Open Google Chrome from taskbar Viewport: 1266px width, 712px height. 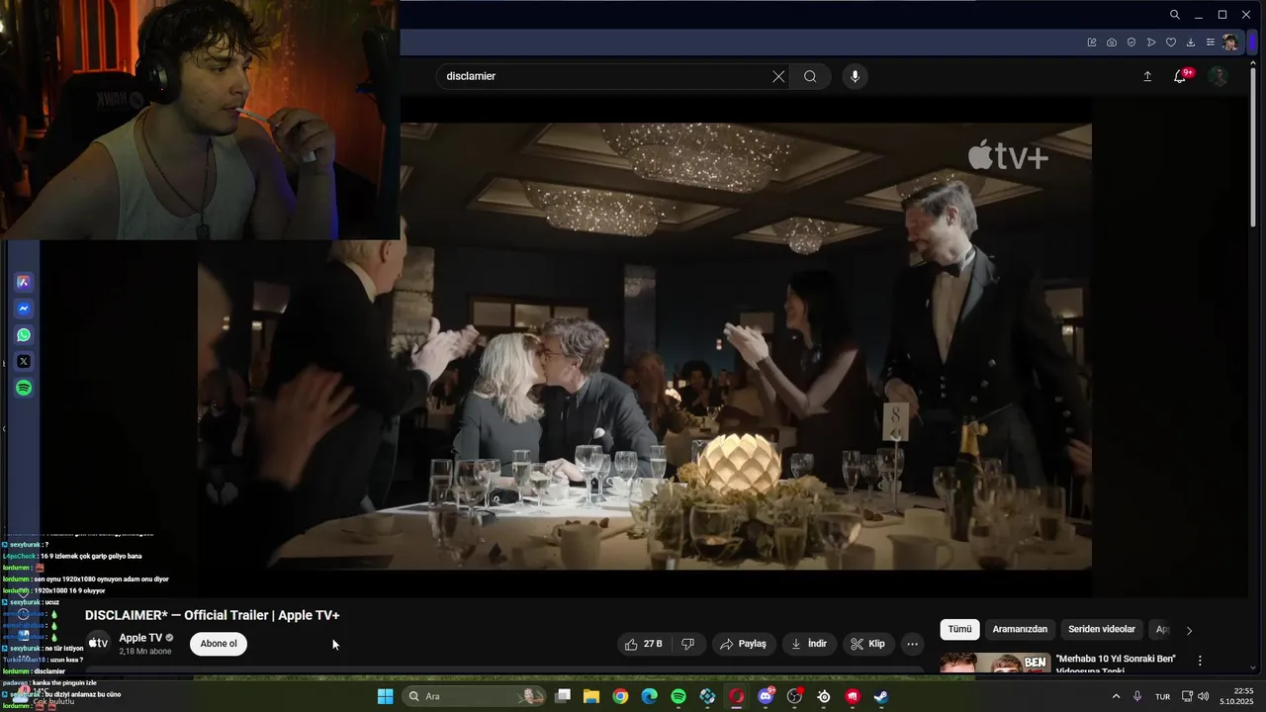[x=620, y=696]
